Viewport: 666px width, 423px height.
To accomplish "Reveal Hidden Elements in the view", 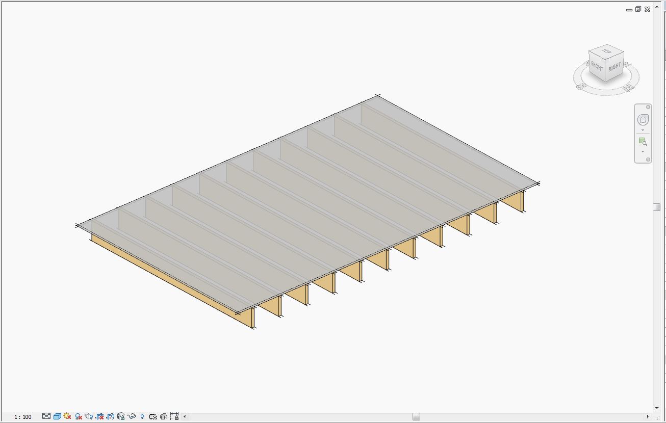I will pos(143,416).
